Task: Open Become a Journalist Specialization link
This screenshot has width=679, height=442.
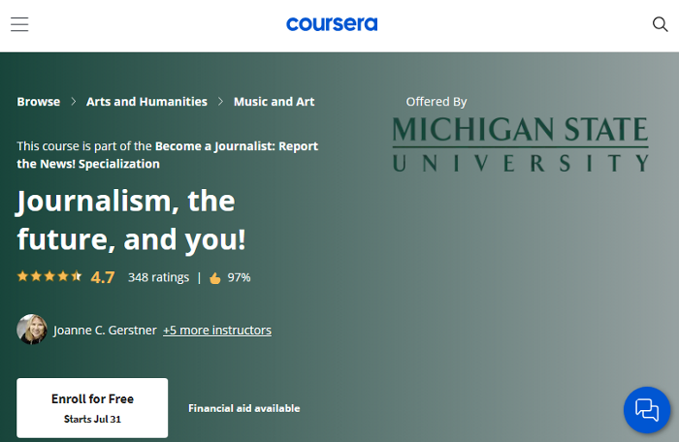Action: 237,146
